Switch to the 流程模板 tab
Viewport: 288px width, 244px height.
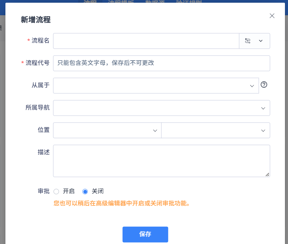121,2
